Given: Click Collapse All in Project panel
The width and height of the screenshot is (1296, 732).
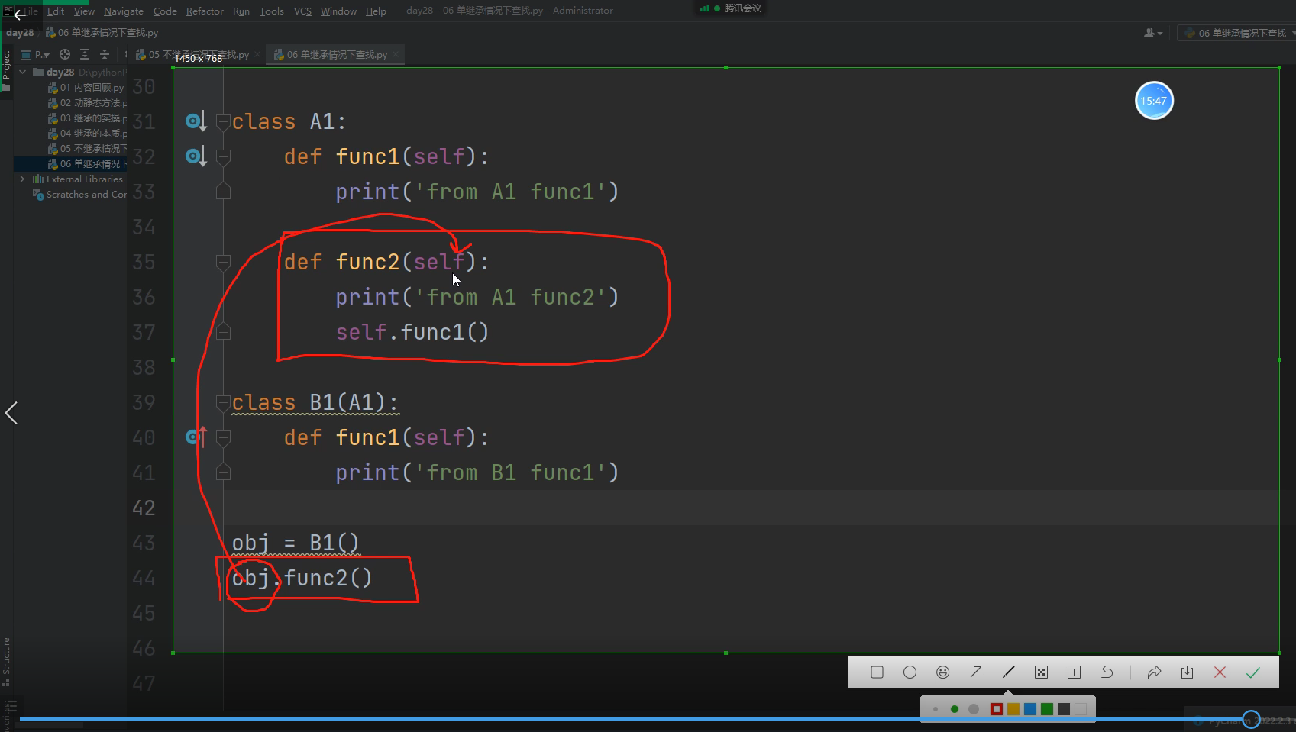Looking at the screenshot, I should coord(105,54).
